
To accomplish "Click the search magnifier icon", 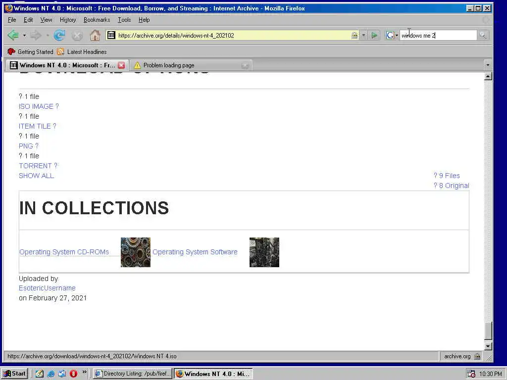I will click(482, 35).
